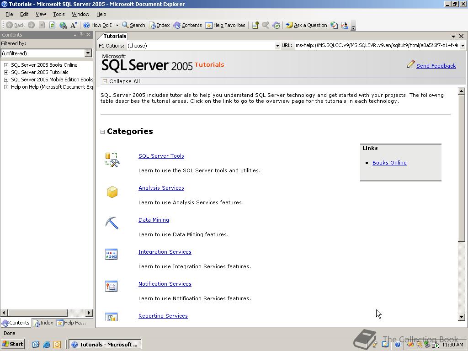Refresh the page with the toolbar refresh icon
This screenshot has height=351, width=468.
tap(52, 26)
